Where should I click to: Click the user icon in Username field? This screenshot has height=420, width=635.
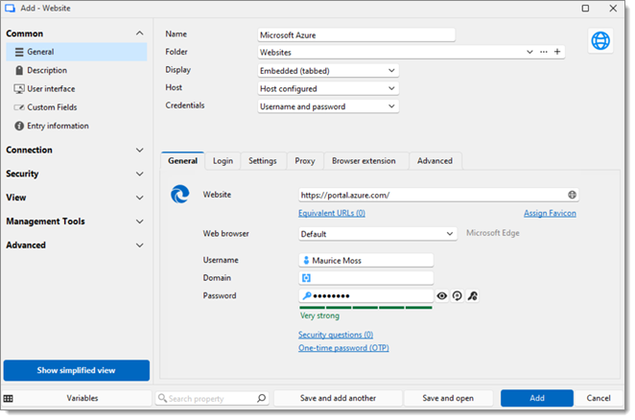306,261
